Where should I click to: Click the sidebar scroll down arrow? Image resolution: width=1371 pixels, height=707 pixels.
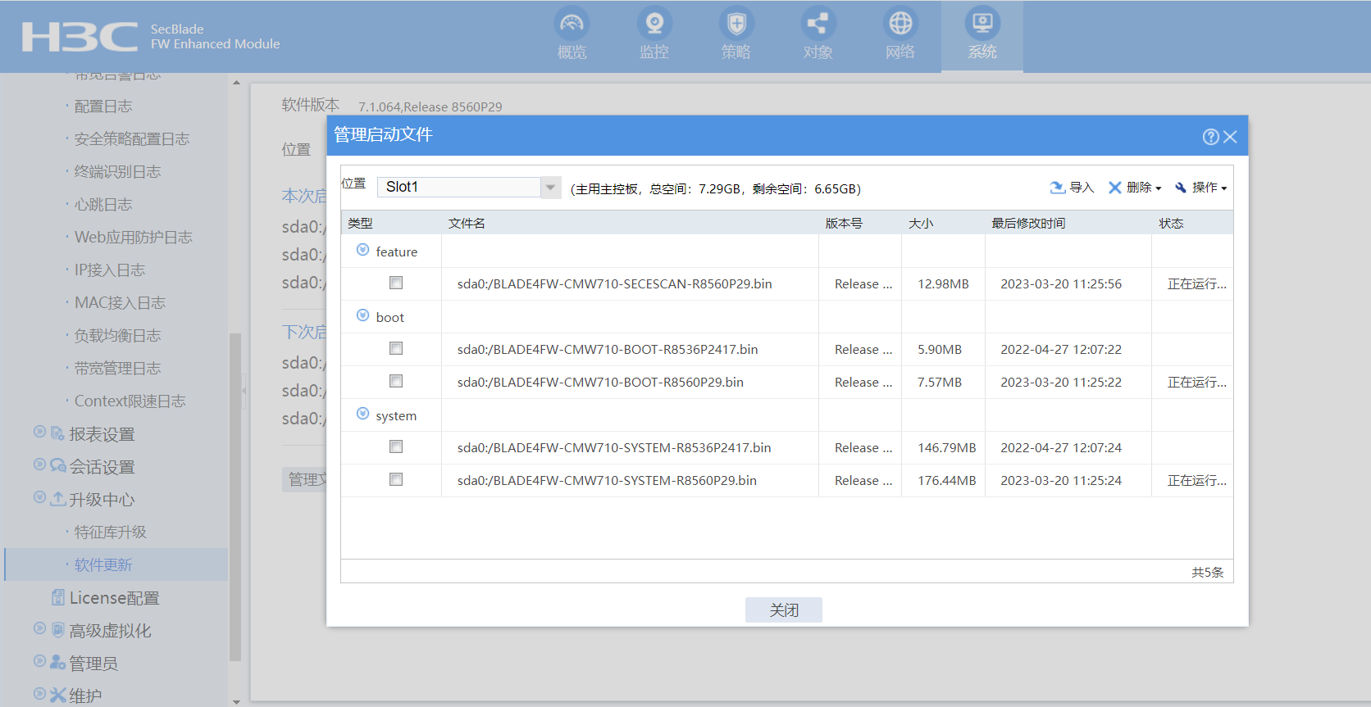[236, 701]
